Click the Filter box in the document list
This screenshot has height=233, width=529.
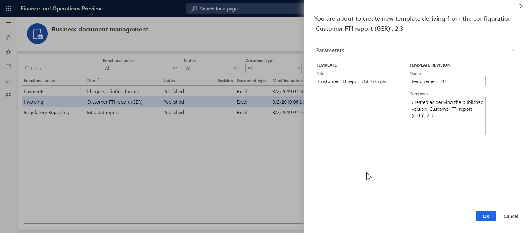[60, 68]
